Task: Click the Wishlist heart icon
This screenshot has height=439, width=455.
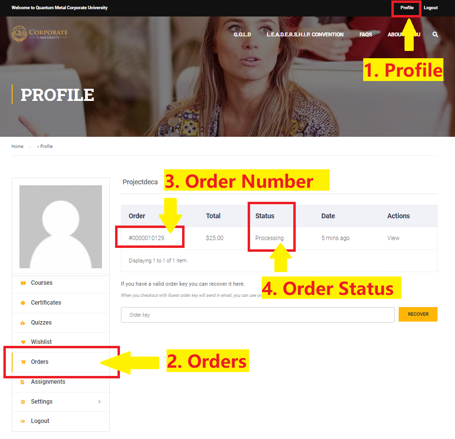Action: tap(23, 342)
